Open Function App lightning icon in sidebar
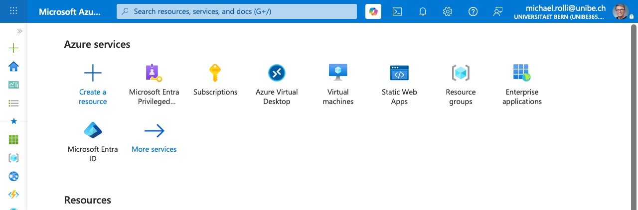The width and height of the screenshot is (638, 210). pyautogui.click(x=13, y=195)
